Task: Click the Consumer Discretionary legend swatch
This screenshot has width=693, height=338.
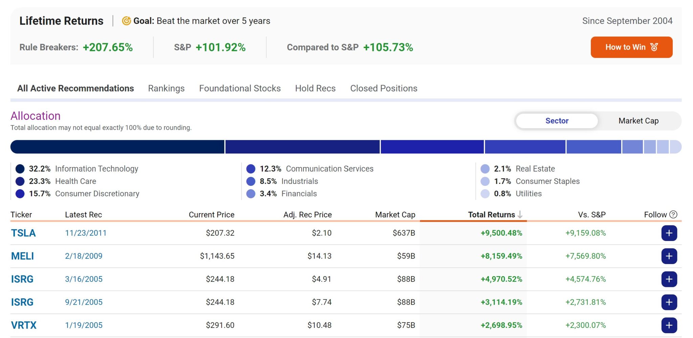Action: [x=20, y=194]
